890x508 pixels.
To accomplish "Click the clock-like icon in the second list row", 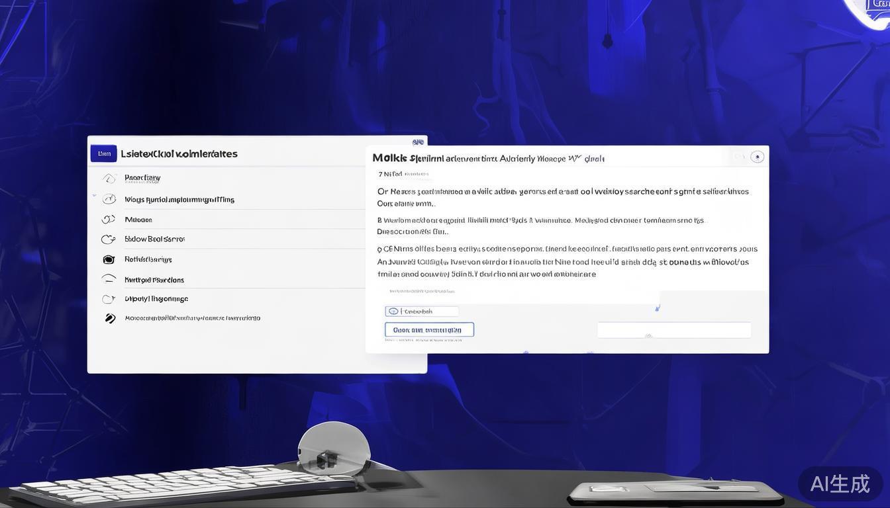I will point(109,199).
